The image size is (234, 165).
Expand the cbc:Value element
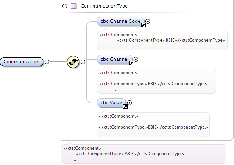point(130,103)
